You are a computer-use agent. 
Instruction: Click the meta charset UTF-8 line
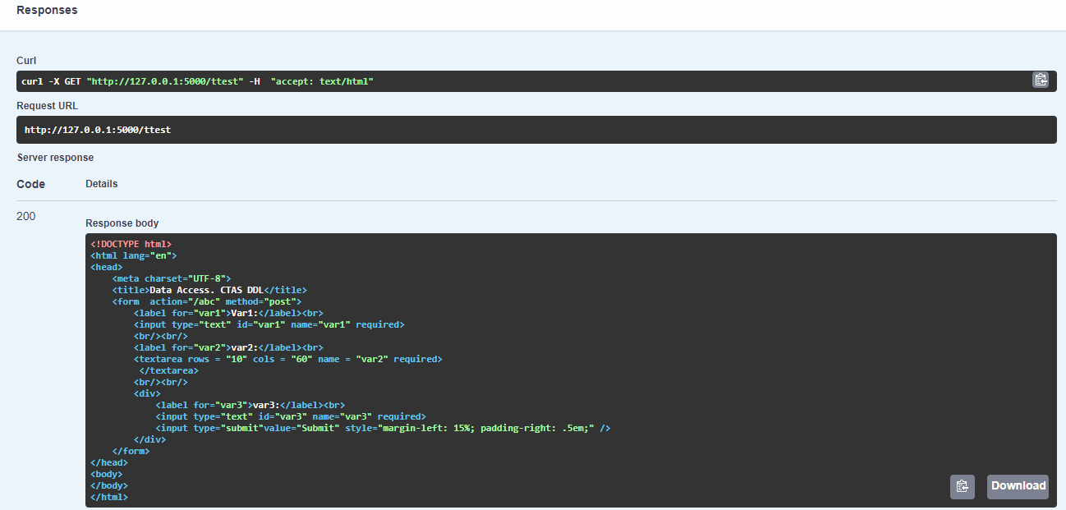pos(170,278)
